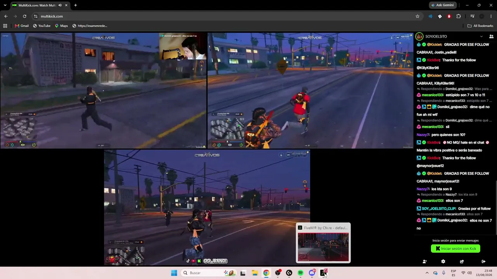Collapse chat with the exit arrow icon
This screenshot has height=279, width=497.
click(x=483, y=262)
